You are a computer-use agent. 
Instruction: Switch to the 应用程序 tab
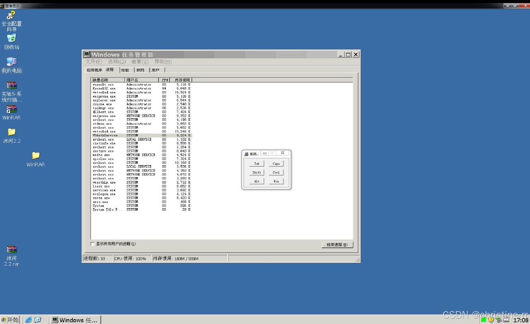(x=94, y=70)
